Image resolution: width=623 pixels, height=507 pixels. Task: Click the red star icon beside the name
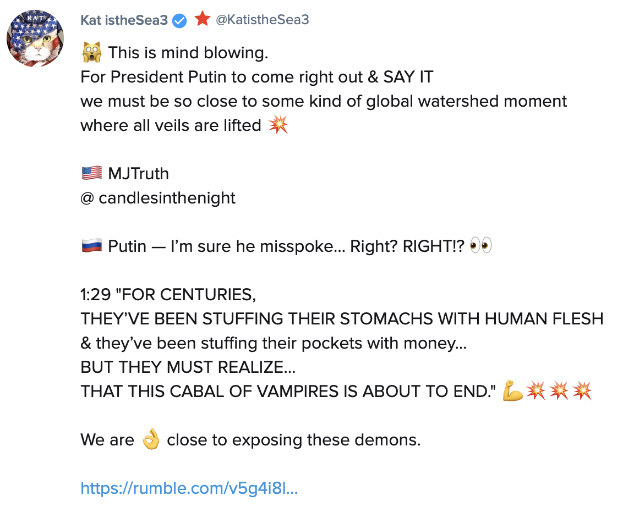[x=202, y=20]
